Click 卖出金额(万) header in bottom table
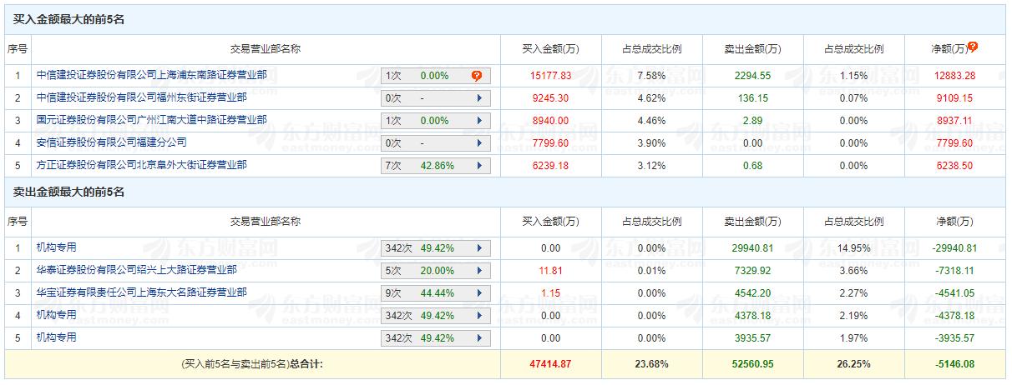The width and height of the screenshot is (1012, 385). [752, 221]
